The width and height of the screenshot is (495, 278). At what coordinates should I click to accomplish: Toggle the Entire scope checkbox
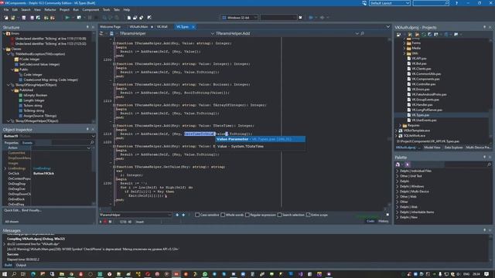(308, 215)
